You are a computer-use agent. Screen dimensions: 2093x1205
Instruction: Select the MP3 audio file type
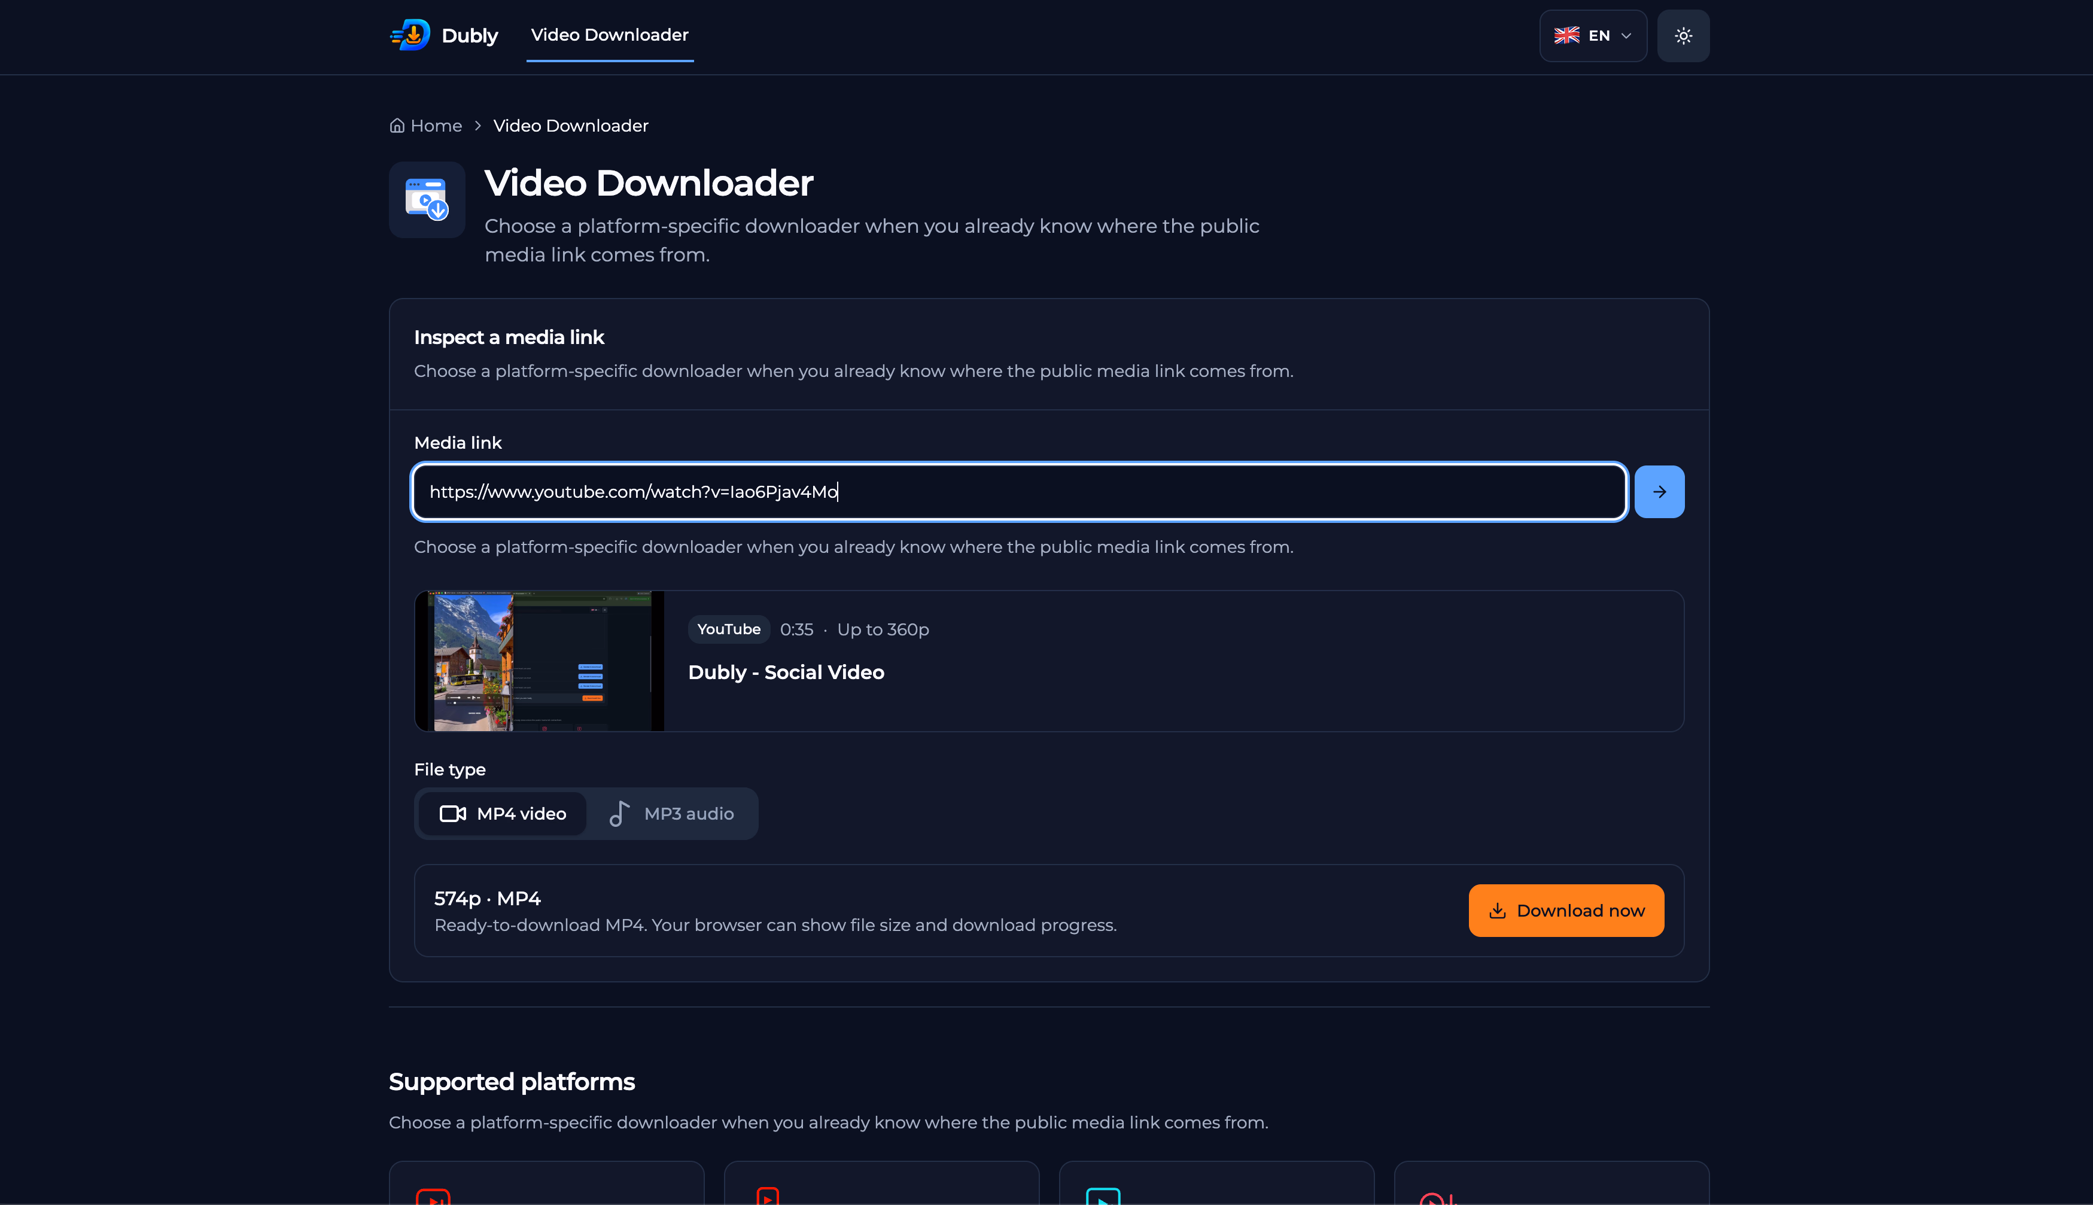671,814
